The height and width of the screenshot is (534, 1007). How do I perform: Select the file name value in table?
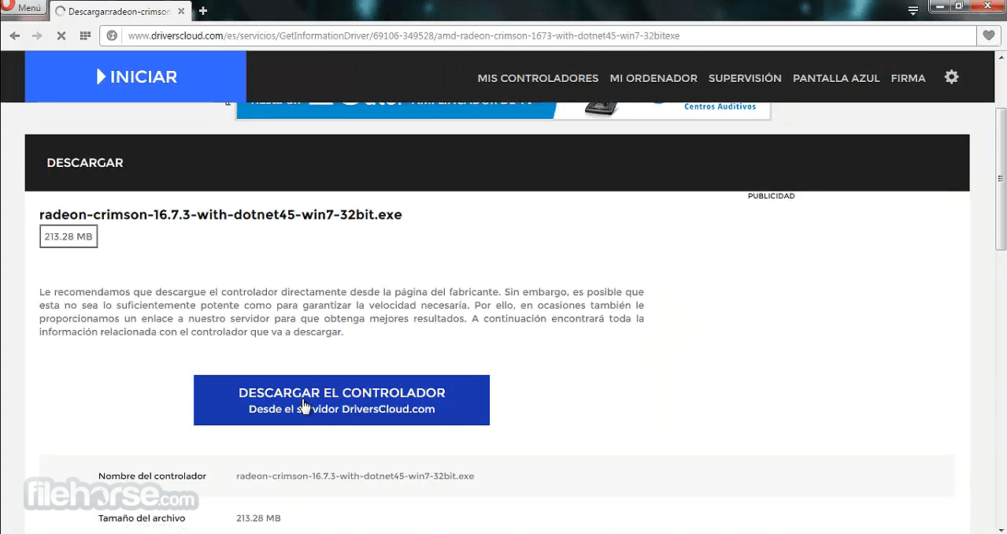pos(355,477)
